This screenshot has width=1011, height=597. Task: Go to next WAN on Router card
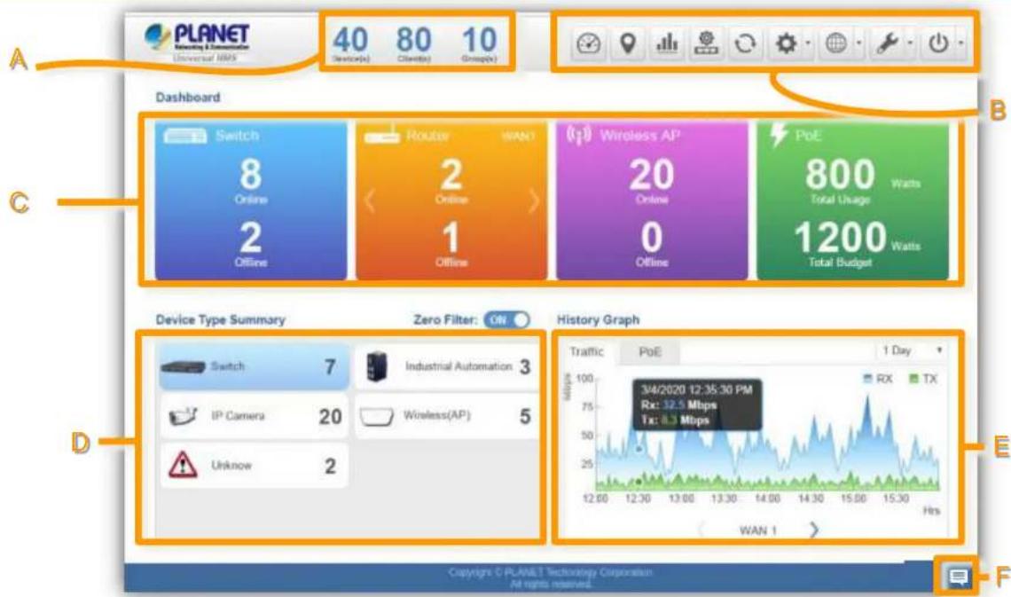(x=534, y=201)
